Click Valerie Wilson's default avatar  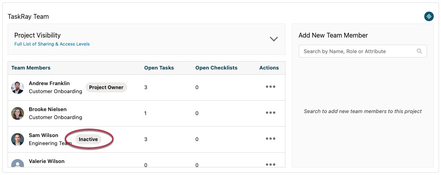point(18,163)
